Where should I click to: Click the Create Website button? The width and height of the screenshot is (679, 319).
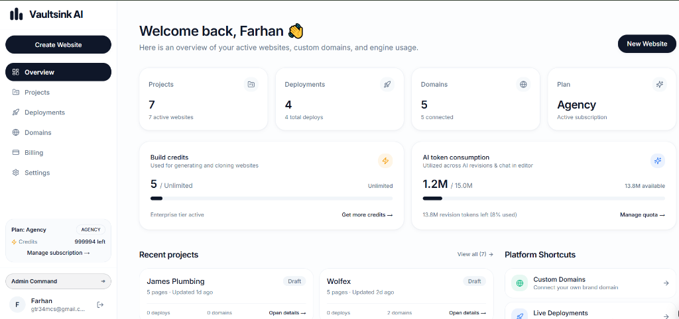pos(58,44)
